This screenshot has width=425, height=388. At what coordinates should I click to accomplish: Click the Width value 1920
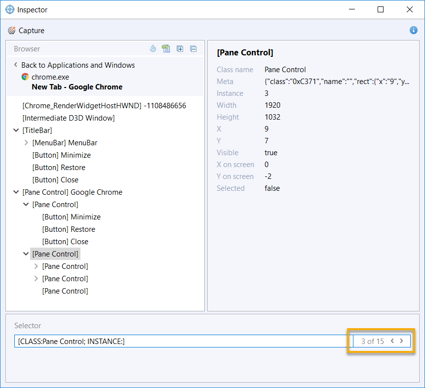click(272, 105)
